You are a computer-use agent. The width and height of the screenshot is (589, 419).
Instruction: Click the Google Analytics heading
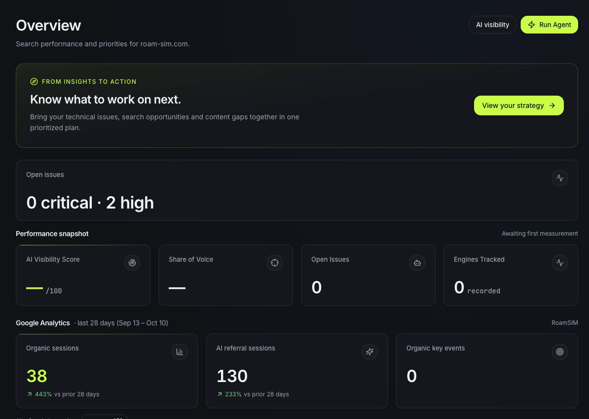point(43,323)
